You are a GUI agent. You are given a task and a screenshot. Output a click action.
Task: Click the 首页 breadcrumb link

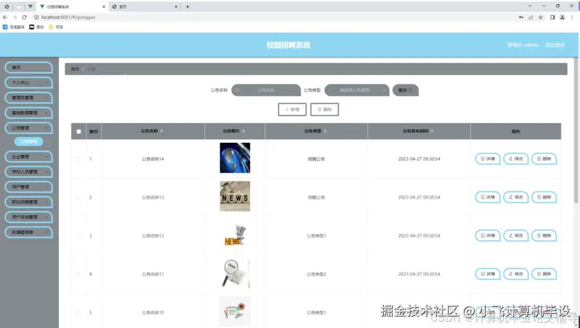[x=75, y=69]
